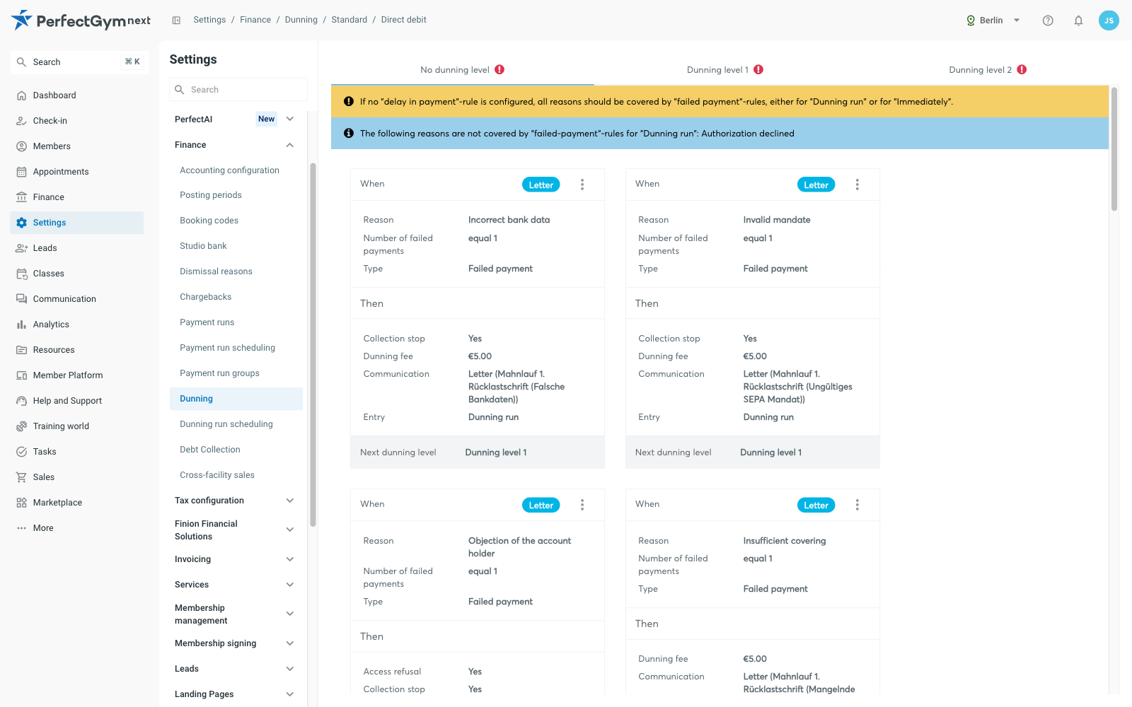The width and height of the screenshot is (1132, 707).
Task: Open Marketplace in the sidebar
Action: 77,503
